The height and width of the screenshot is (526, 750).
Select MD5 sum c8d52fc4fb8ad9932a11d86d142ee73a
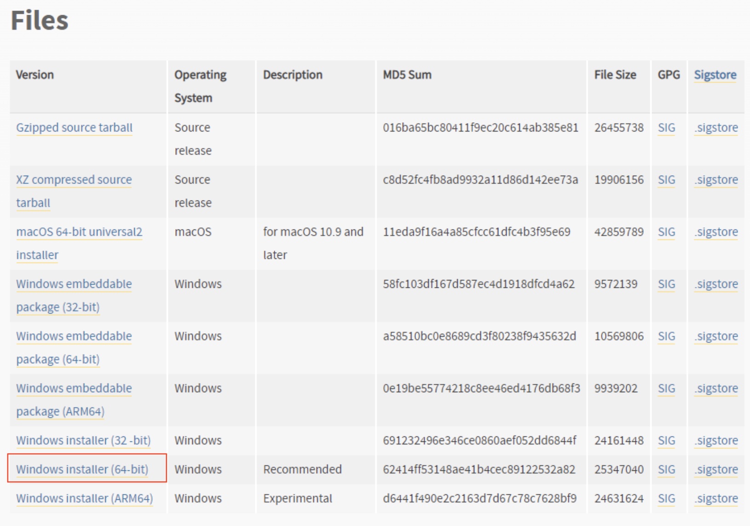click(x=480, y=180)
